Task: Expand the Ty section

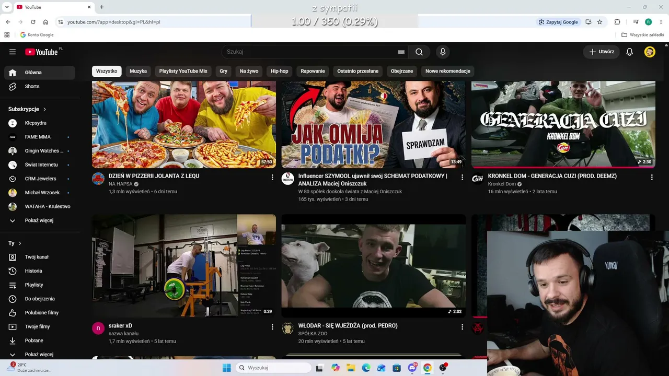Action: pyautogui.click(x=15, y=243)
